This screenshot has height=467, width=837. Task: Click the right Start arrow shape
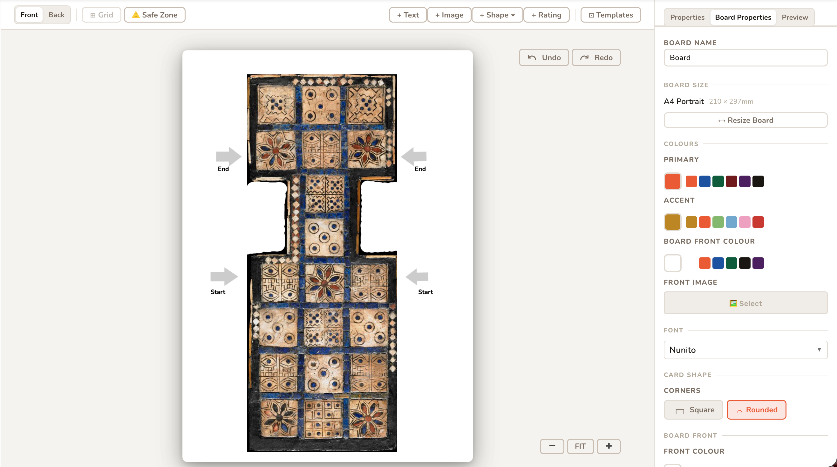[417, 277]
